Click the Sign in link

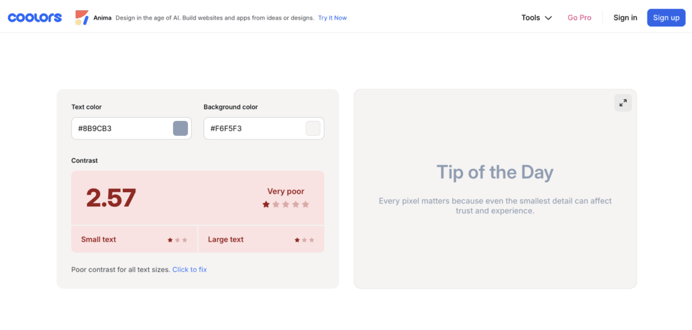pyautogui.click(x=625, y=18)
